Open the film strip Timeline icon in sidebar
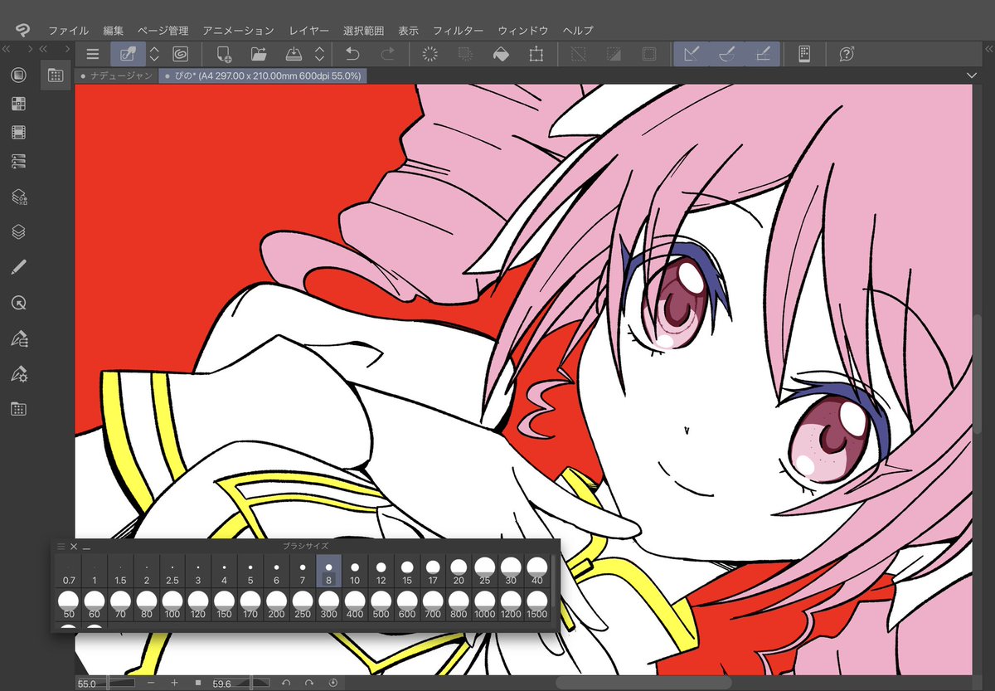995x691 pixels. (x=18, y=132)
